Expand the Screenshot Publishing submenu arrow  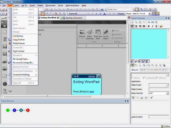click(x=36, y=71)
